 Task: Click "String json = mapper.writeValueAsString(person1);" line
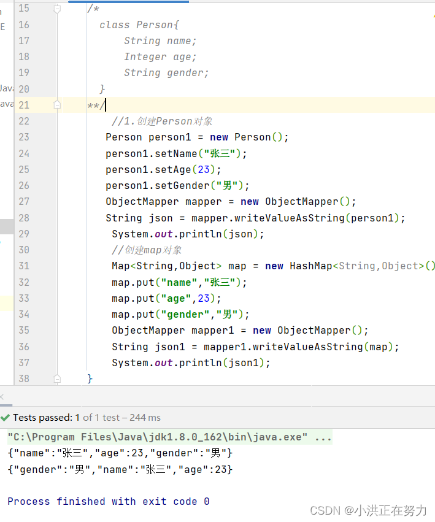point(255,218)
